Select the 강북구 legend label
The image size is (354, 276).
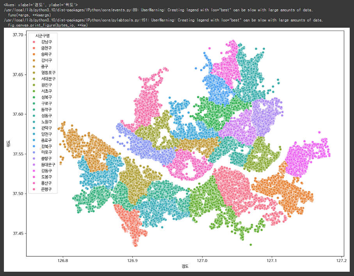click(x=46, y=146)
